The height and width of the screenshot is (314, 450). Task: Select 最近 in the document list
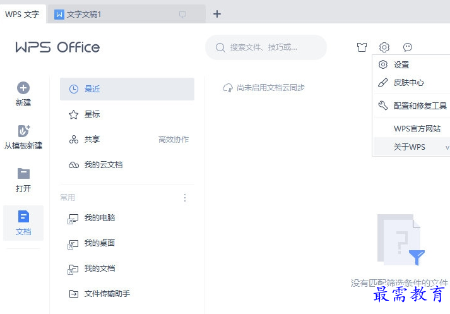coord(127,89)
